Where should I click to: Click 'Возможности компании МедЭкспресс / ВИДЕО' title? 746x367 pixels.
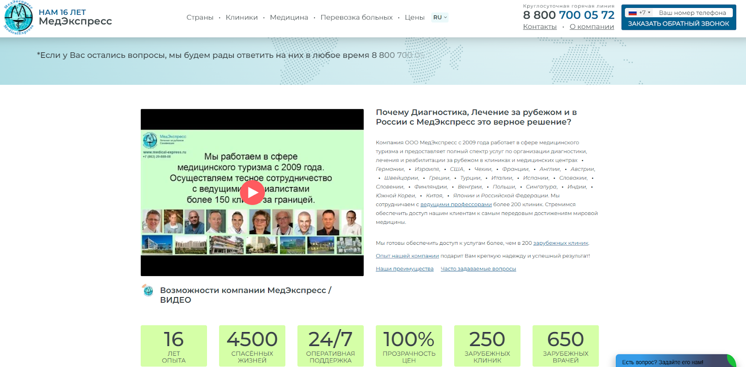pyautogui.click(x=246, y=295)
